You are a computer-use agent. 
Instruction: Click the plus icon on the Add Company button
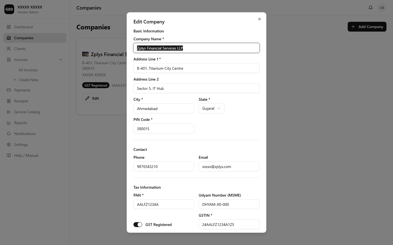coord(353,27)
